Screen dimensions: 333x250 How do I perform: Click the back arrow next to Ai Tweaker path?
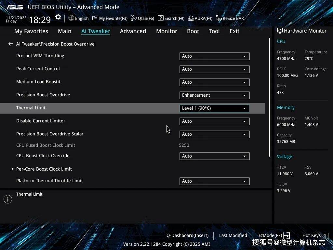click(x=11, y=44)
